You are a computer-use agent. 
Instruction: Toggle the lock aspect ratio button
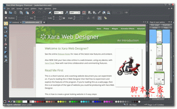(64, 18)
